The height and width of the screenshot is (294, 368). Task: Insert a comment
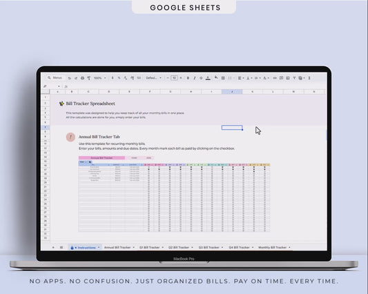coord(281,78)
